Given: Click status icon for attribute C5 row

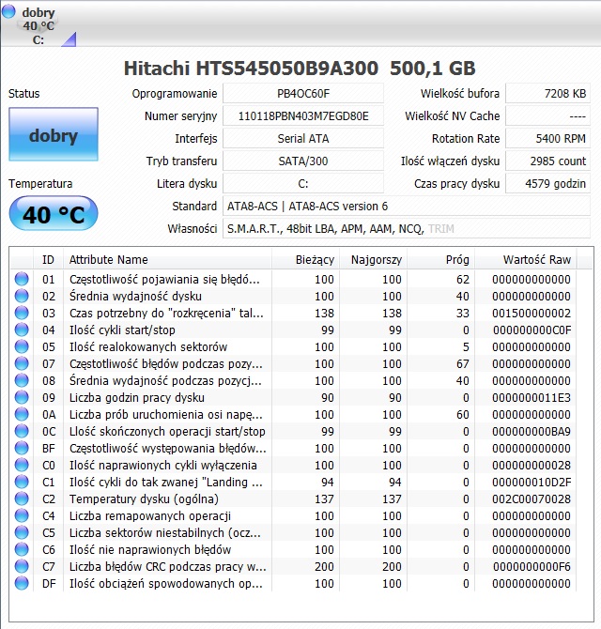Looking at the screenshot, I should [22, 532].
